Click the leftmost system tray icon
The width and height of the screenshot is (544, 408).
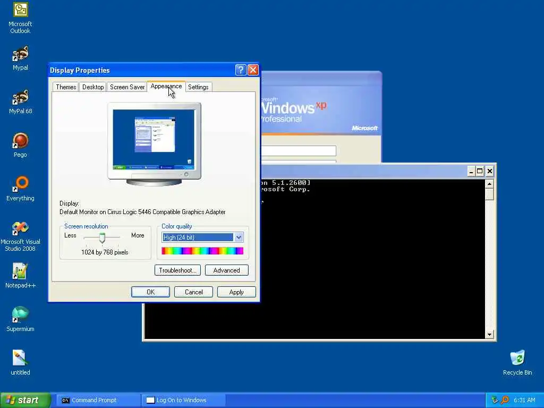(495, 400)
